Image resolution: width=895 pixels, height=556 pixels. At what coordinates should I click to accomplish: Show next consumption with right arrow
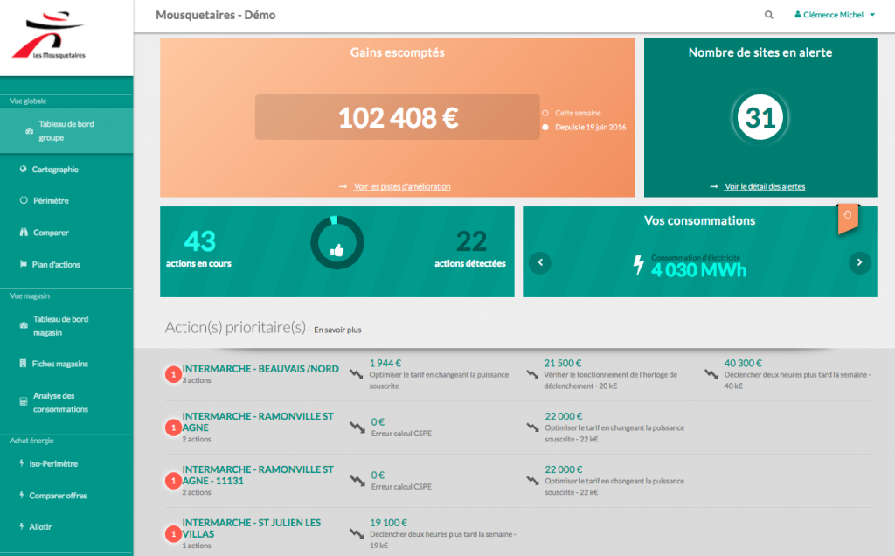[x=860, y=262]
